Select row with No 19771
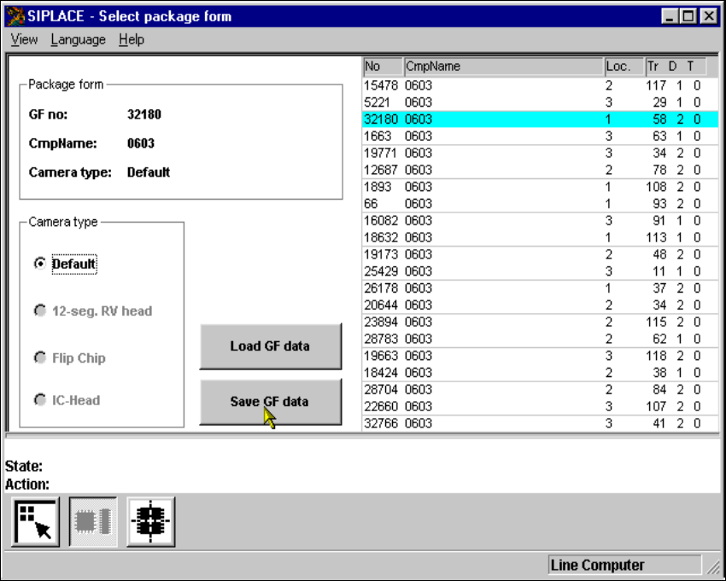Image resolution: width=726 pixels, height=581 pixels. (540, 153)
